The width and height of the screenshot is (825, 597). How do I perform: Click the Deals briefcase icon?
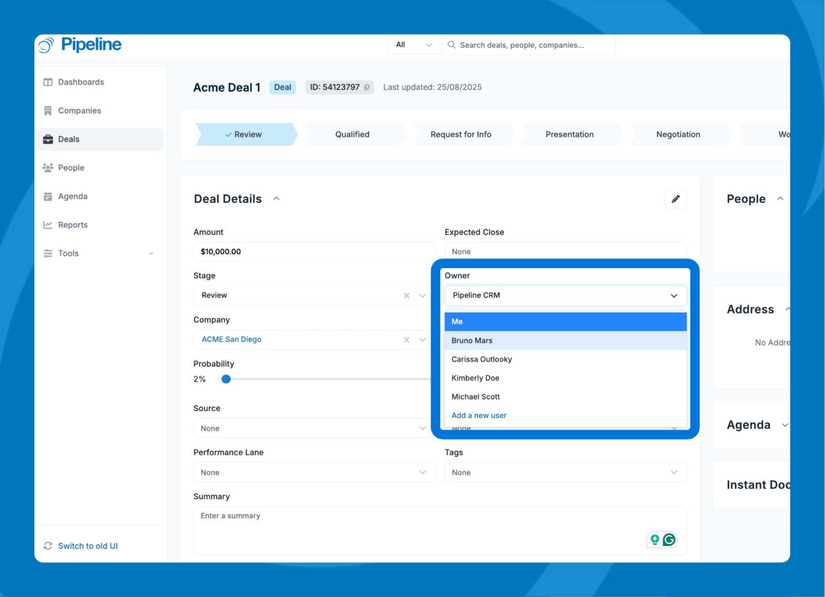(48, 139)
